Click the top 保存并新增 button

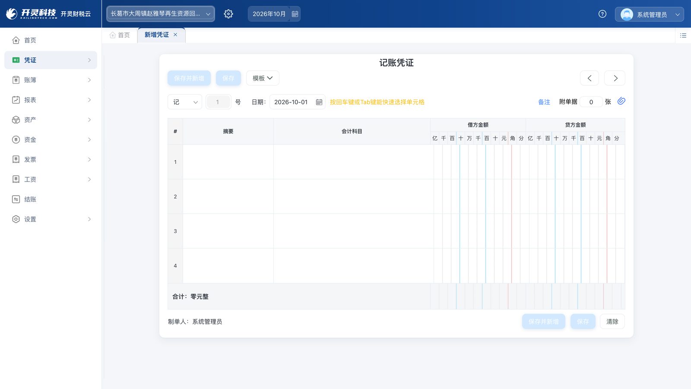[189, 78]
